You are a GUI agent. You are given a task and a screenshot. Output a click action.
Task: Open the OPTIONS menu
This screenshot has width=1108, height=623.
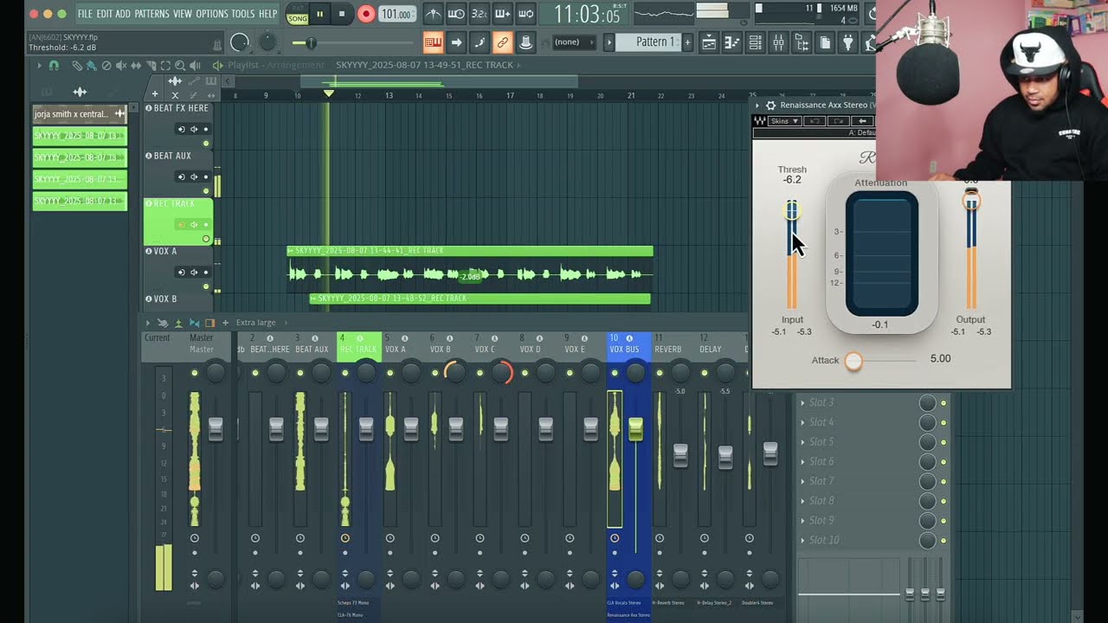(212, 14)
